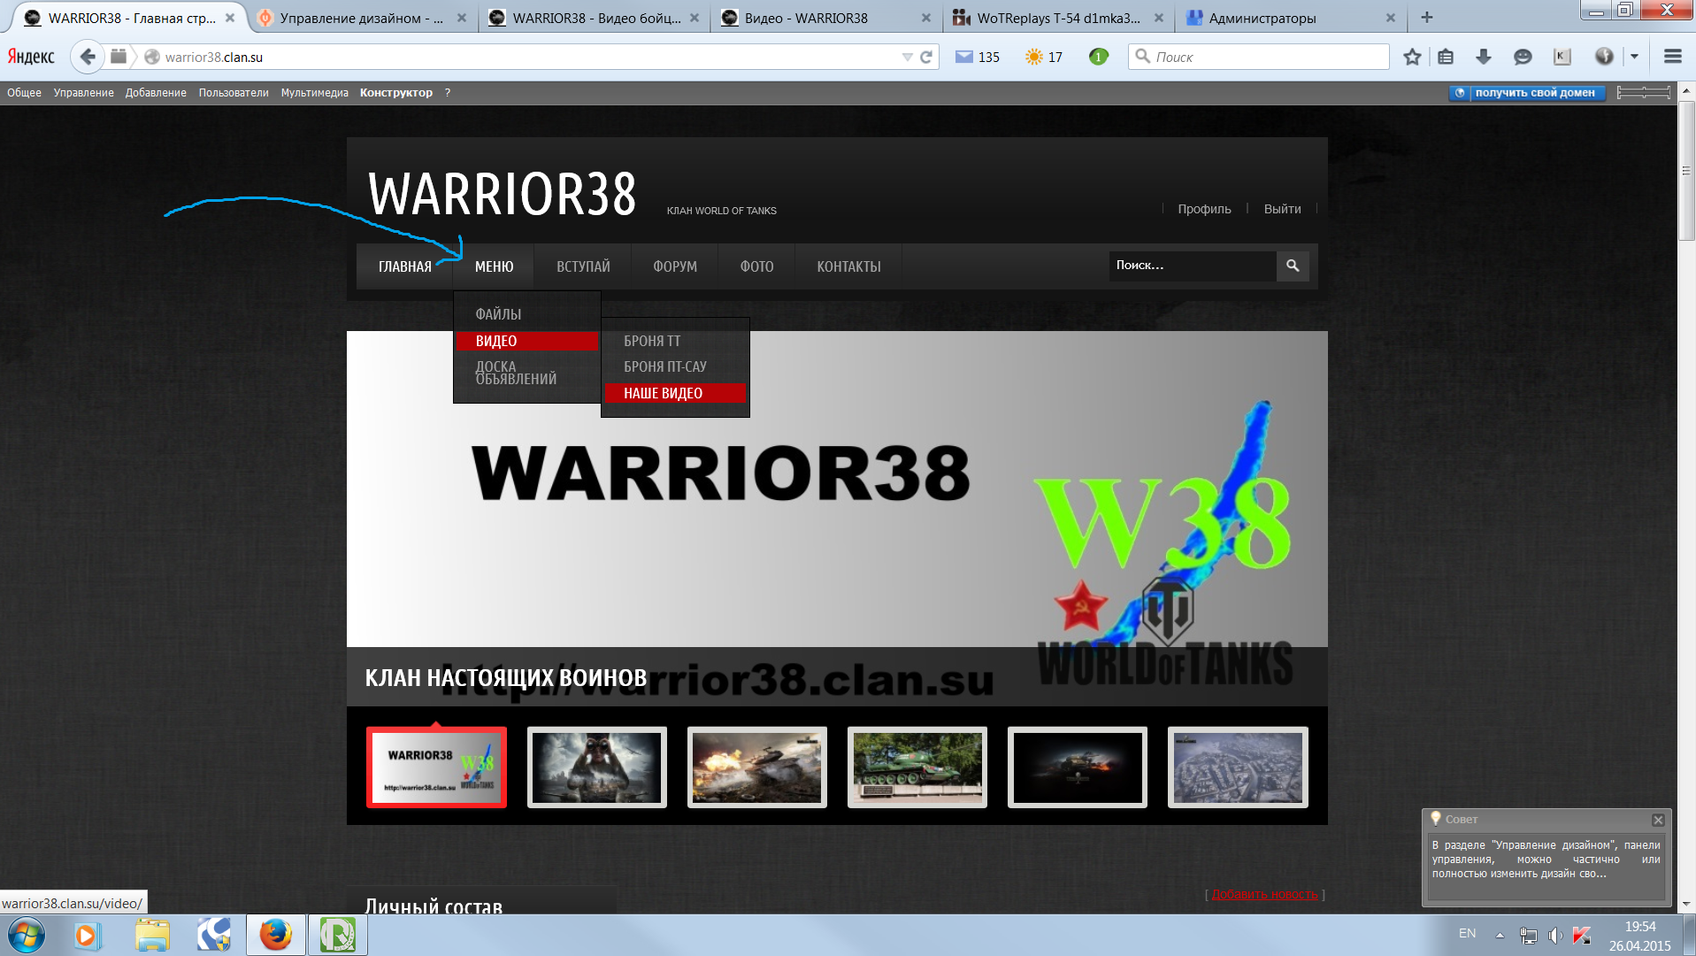Click the Kaspersky K toolbar icon

pyautogui.click(x=1562, y=57)
